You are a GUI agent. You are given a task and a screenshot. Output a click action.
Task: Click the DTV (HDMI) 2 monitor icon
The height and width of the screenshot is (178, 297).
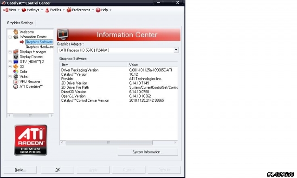pos(16,62)
